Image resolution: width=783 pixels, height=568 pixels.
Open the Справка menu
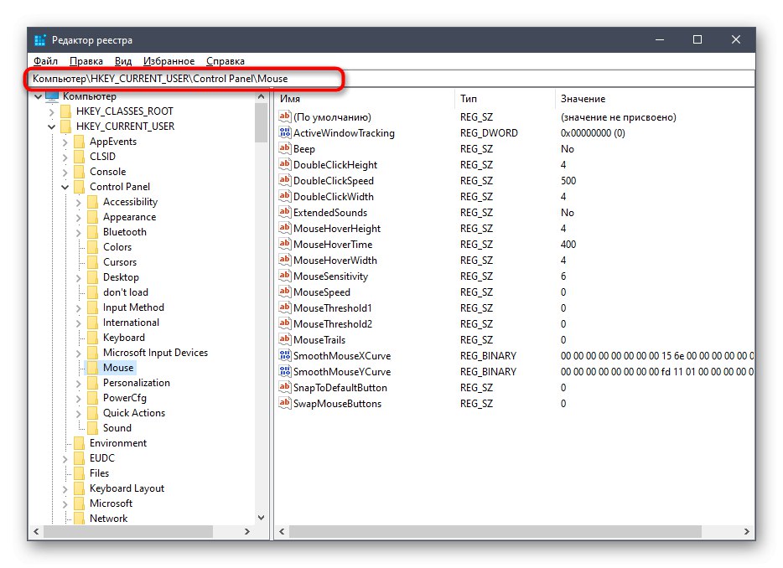226,61
